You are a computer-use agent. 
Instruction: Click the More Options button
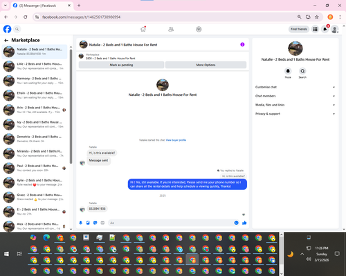206,65
